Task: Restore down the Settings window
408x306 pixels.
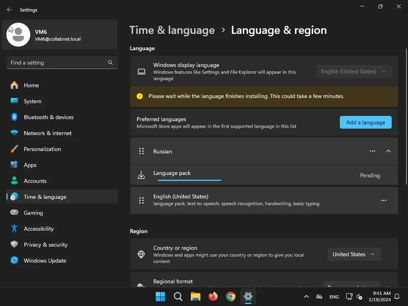Action: tap(381, 6)
